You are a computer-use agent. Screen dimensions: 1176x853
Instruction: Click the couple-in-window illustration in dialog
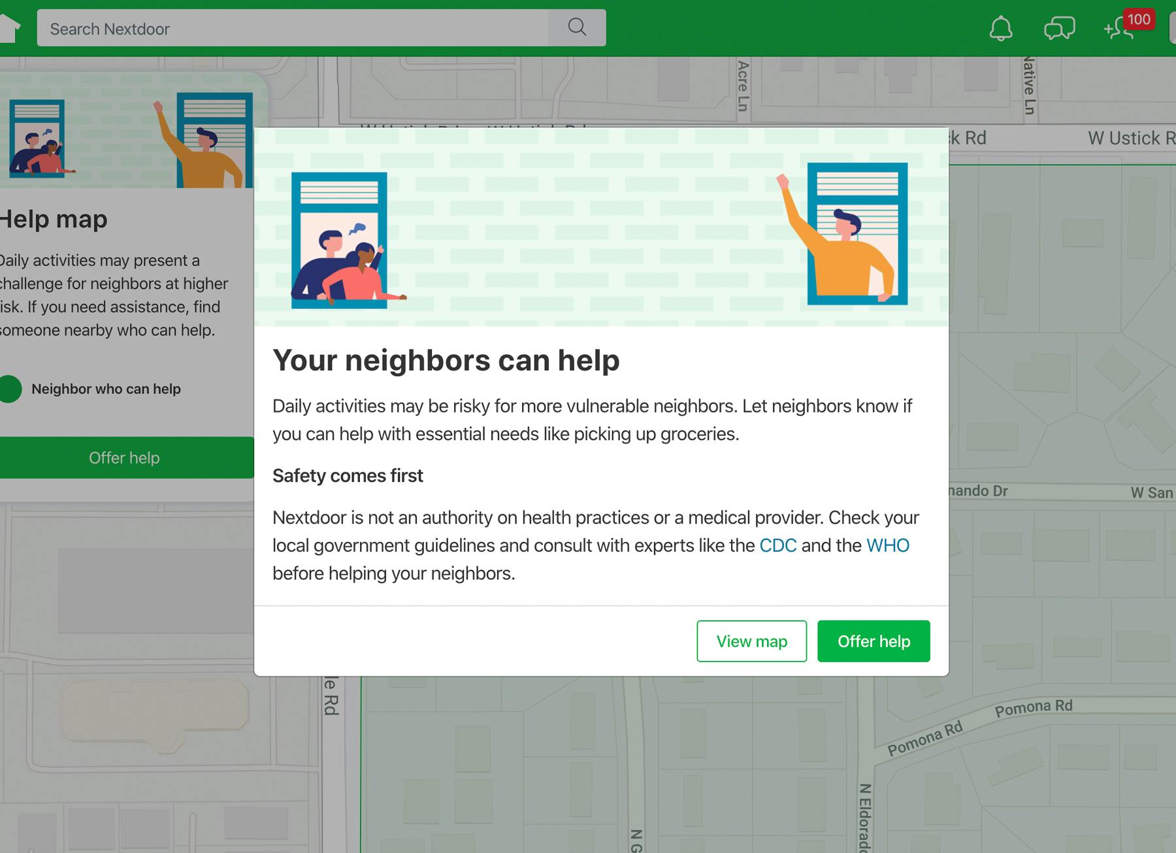coord(341,242)
